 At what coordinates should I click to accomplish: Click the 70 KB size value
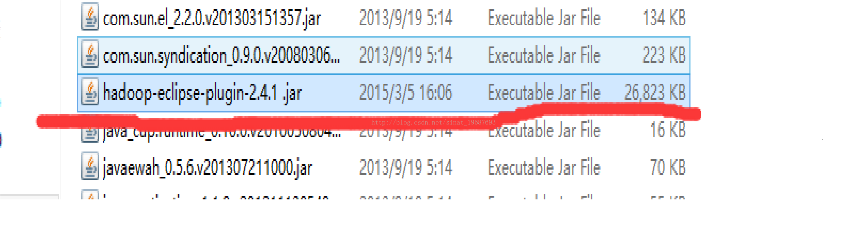click(x=668, y=167)
